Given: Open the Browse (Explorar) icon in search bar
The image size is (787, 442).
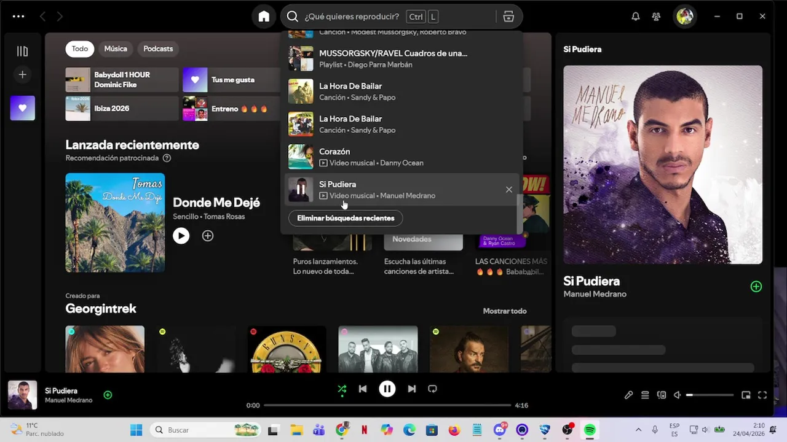Looking at the screenshot, I should click(508, 17).
